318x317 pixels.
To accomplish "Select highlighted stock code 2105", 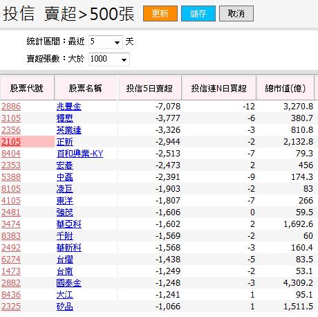I will (11, 142).
